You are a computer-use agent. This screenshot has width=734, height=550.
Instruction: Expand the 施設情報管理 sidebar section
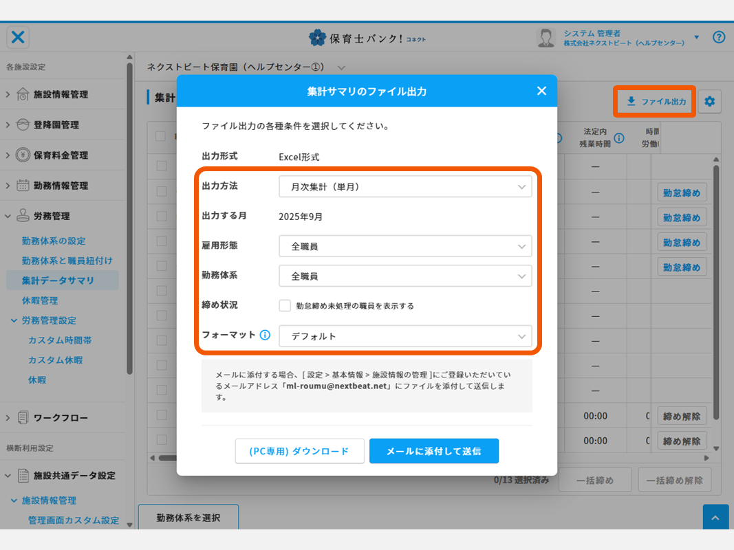coord(61,94)
